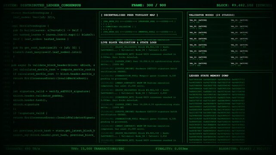The height and width of the screenshot is (155, 276).
Task: Click the return Err InvalidMerkleRoot line
Action: coord(51,78)
